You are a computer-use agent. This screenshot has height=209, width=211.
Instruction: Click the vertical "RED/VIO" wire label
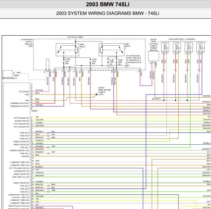[x=151, y=75]
